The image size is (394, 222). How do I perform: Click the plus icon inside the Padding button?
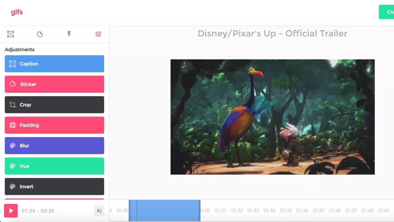(x=12, y=125)
